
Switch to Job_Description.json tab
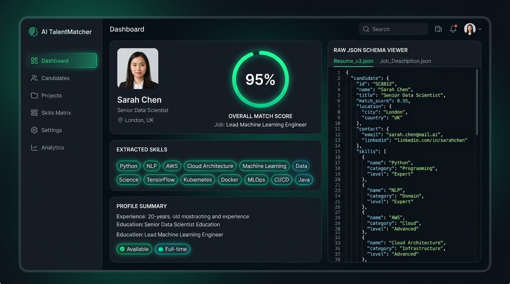pos(405,61)
